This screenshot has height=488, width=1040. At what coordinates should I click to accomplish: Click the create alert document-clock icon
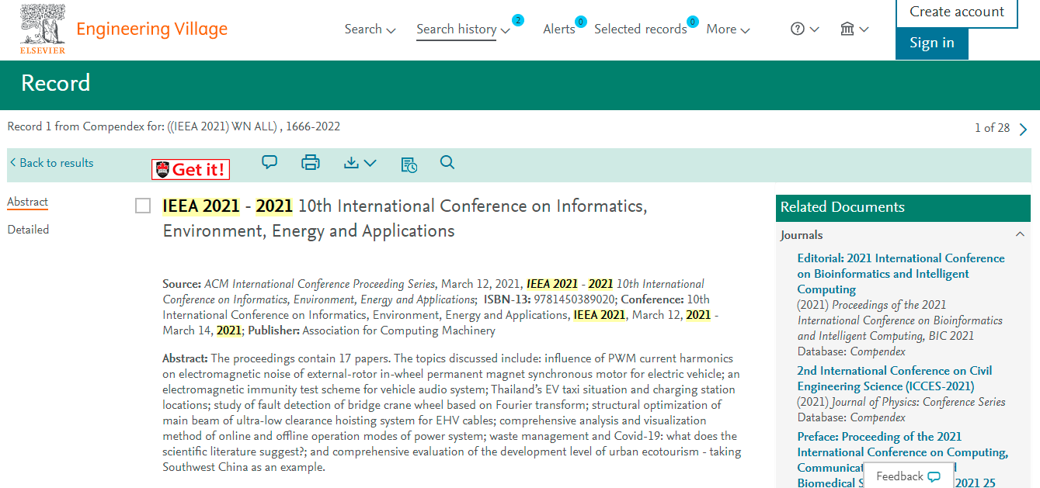coord(409,164)
